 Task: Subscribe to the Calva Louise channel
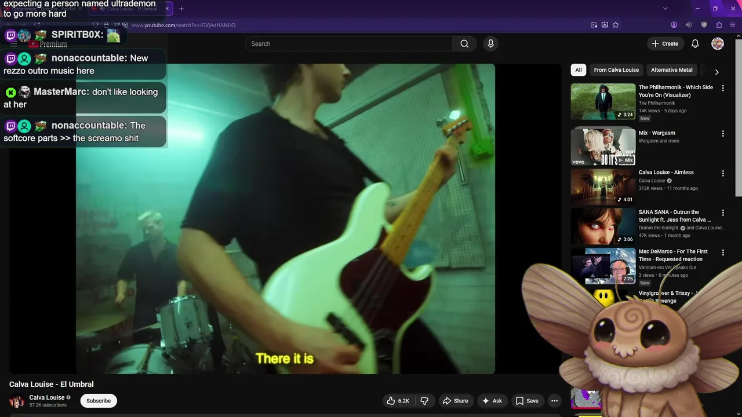coord(99,401)
